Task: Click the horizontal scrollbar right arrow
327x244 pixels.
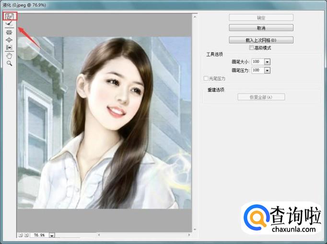Action: 189,235
